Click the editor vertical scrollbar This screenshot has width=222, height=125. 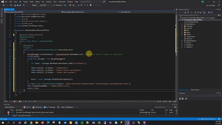176,57
